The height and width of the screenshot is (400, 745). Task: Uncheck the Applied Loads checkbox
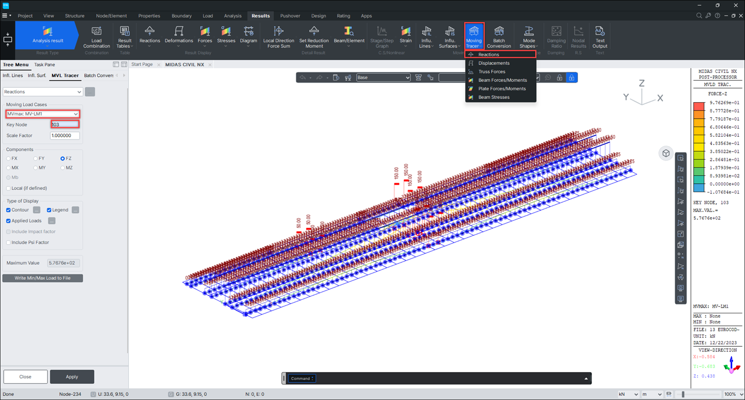[x=8, y=221]
